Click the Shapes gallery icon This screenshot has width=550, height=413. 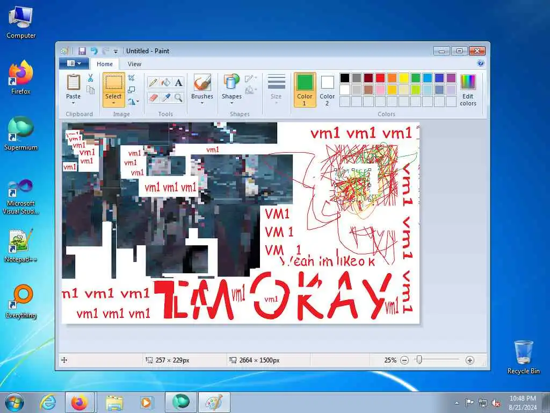[x=231, y=82]
